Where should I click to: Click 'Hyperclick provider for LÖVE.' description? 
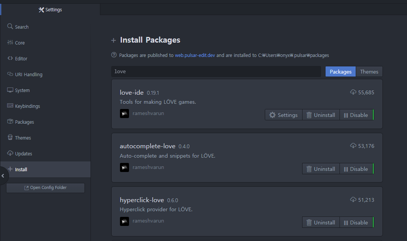click(x=156, y=209)
